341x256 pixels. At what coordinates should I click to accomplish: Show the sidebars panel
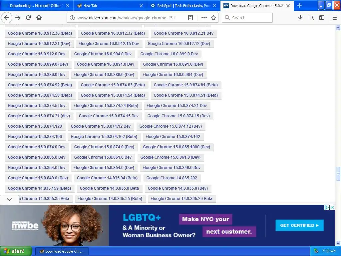point(322,18)
